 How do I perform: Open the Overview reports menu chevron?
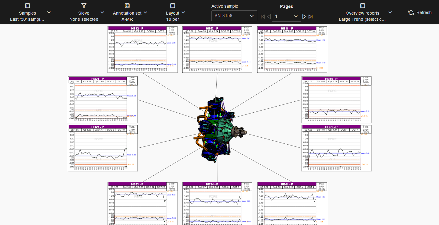(390, 12)
